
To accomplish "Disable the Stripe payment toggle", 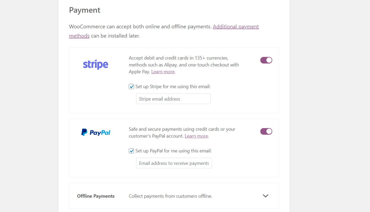I will 266,60.
